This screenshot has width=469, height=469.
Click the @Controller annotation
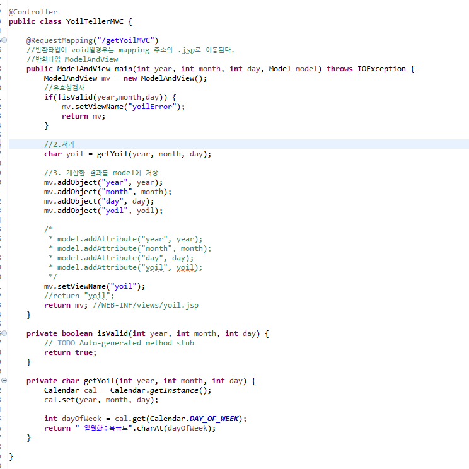coord(33,12)
